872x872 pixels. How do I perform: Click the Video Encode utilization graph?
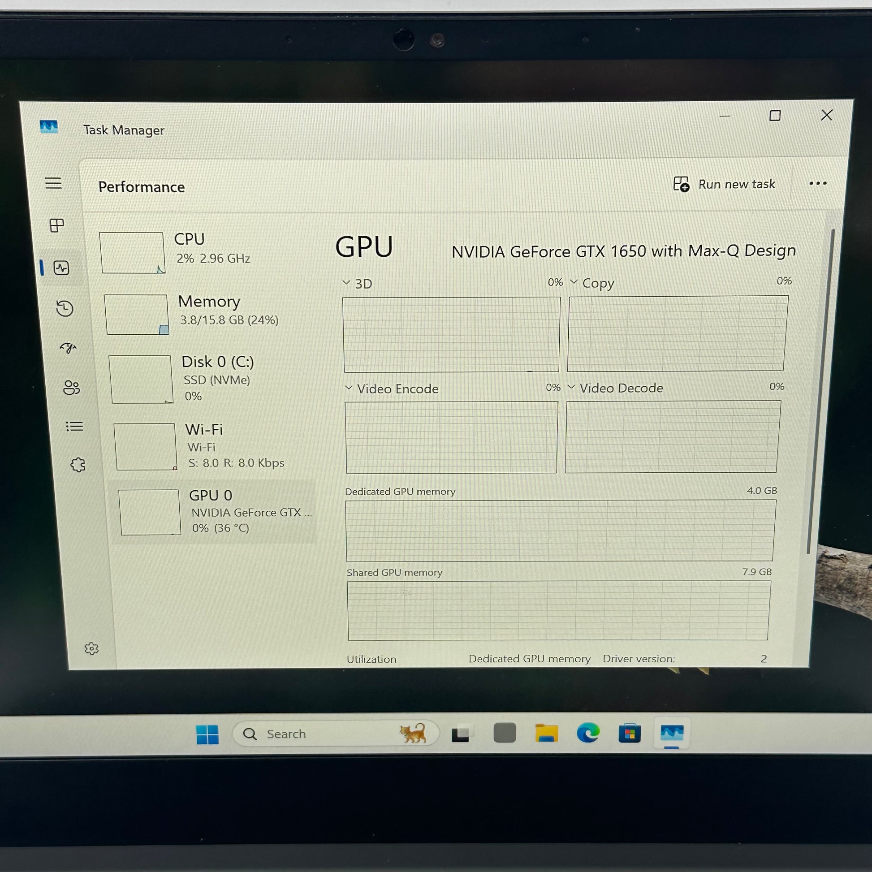451,437
